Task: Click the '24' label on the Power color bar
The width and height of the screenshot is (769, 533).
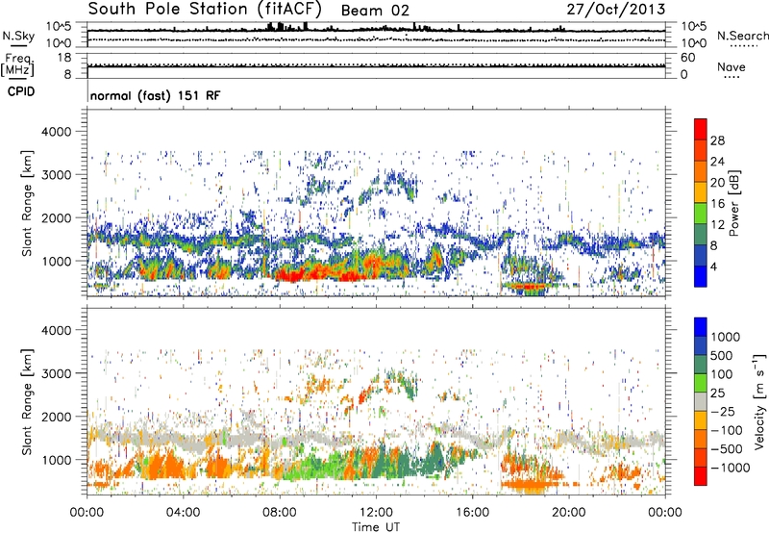Action: coord(717,162)
